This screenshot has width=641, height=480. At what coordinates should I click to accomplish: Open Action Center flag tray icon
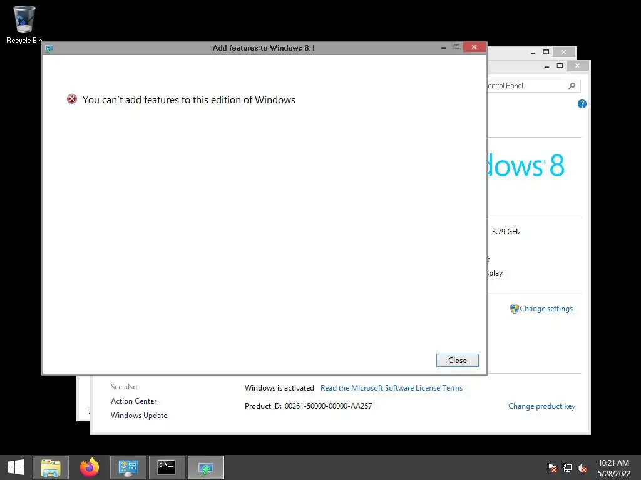coord(552,467)
